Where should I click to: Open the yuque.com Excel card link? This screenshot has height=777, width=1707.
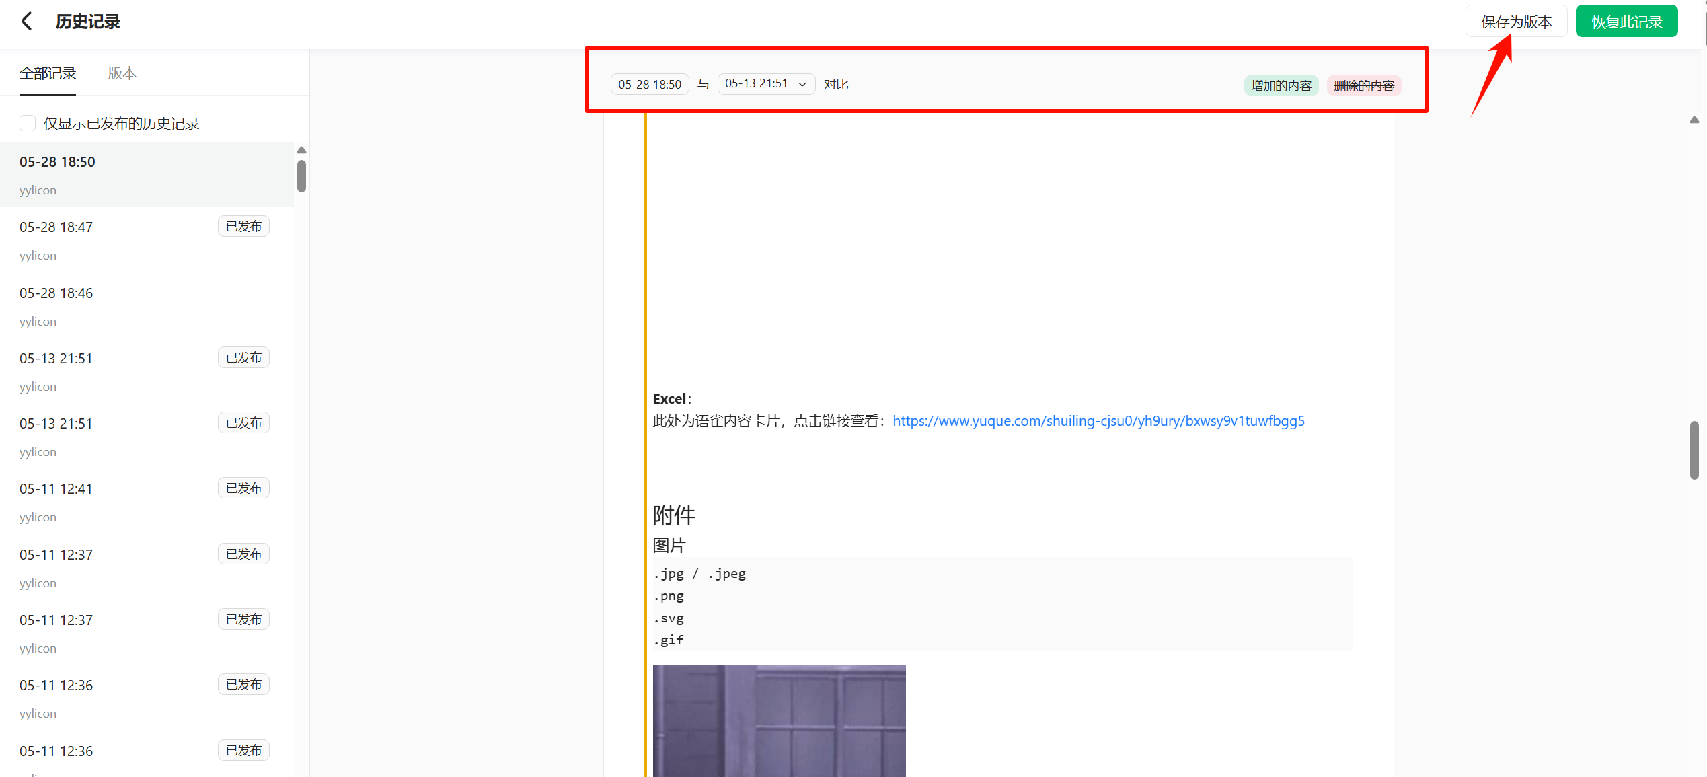tap(1098, 421)
